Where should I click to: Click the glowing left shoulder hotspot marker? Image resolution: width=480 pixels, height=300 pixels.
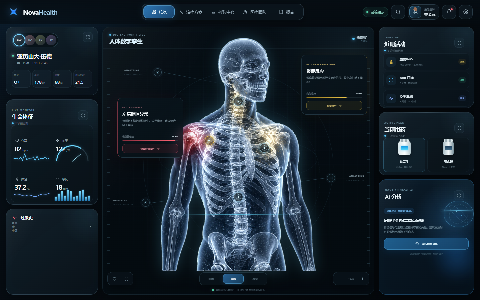pyautogui.click(x=209, y=140)
